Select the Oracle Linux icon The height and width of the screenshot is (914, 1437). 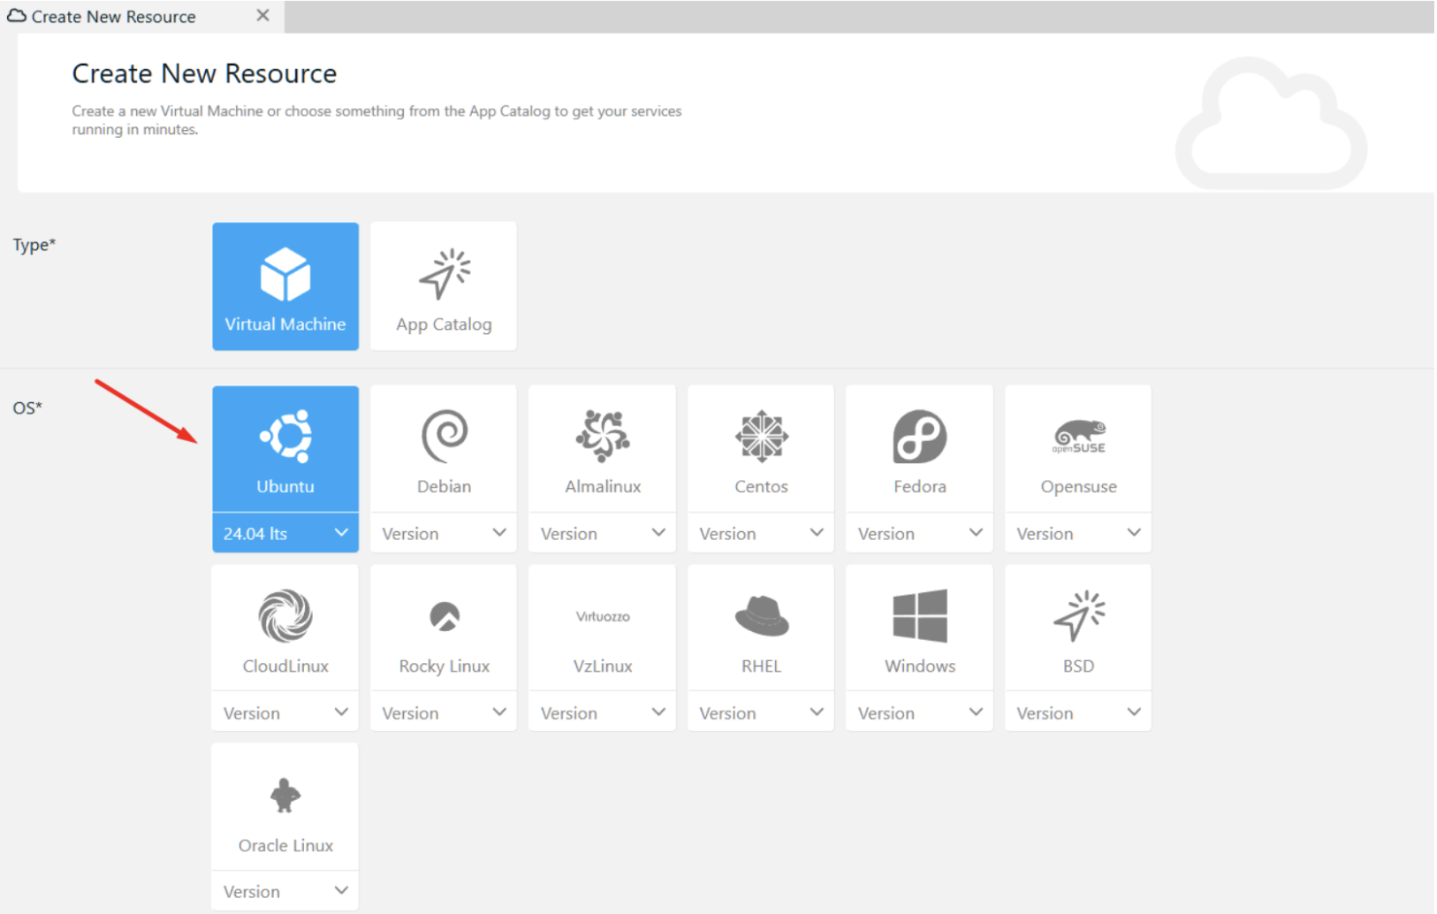(x=285, y=796)
